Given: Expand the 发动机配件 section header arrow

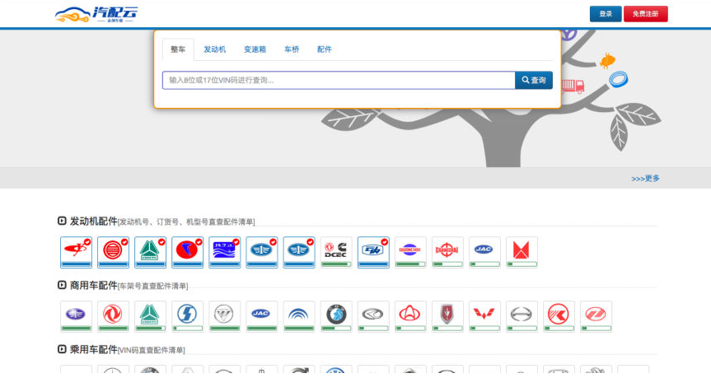Looking at the screenshot, I should point(62,221).
